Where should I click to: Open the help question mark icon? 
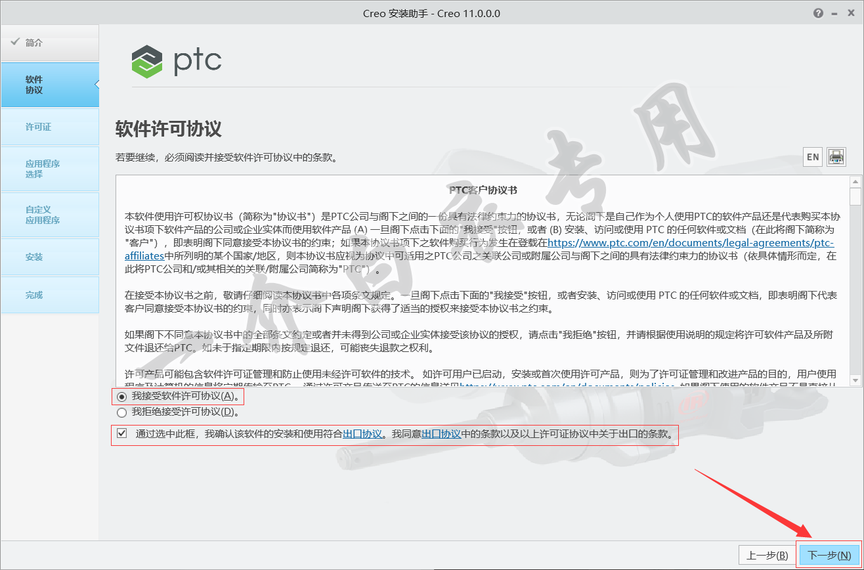818,13
